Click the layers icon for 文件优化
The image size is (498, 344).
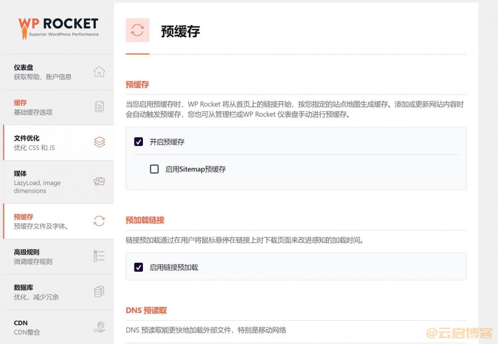[x=99, y=143]
